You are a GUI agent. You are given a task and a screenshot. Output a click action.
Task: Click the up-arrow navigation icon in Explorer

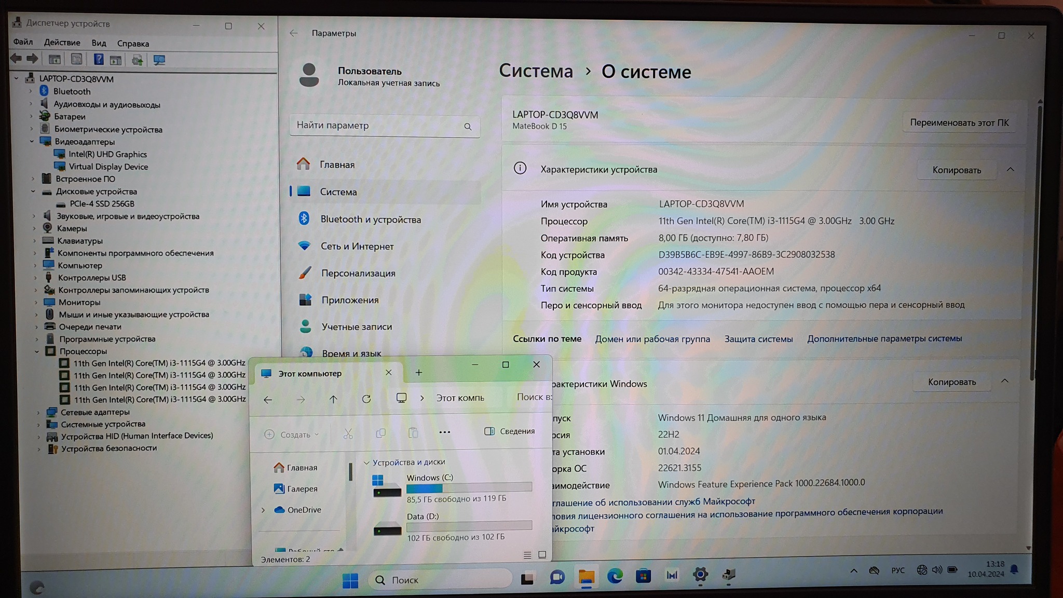pos(333,399)
